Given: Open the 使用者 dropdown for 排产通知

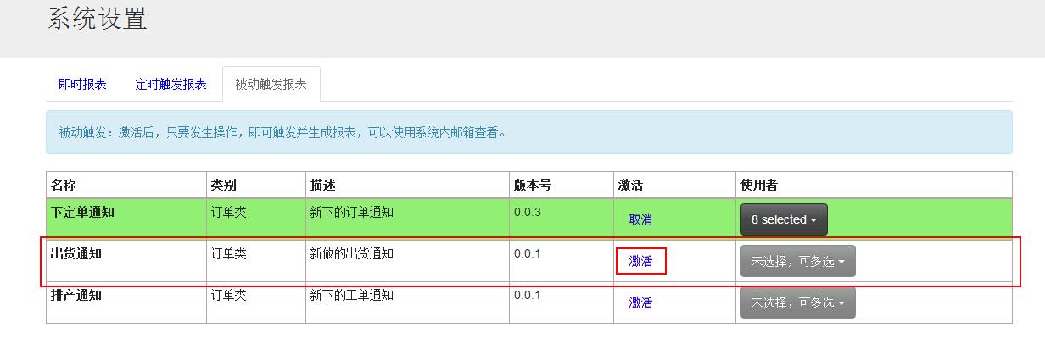Looking at the screenshot, I should click(x=797, y=302).
